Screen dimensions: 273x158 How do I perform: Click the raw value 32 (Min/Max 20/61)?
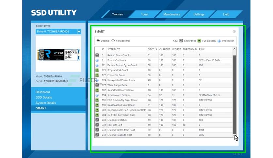209,95
